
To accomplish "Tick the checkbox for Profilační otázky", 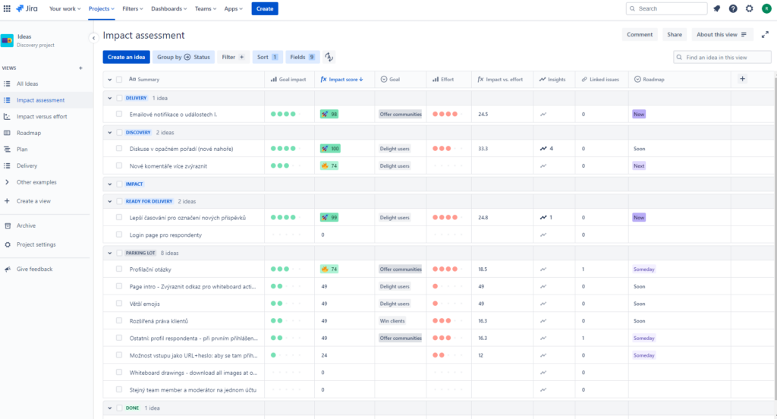I will [119, 269].
